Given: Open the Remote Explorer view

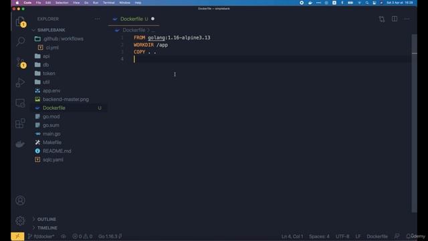Looking at the screenshot, I should tap(20, 103).
